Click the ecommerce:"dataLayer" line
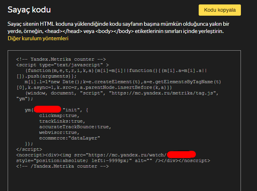Viewport: 257px width, 191px height. click(70, 138)
